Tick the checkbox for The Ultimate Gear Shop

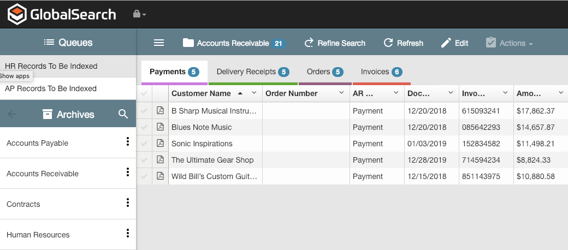click(144, 160)
